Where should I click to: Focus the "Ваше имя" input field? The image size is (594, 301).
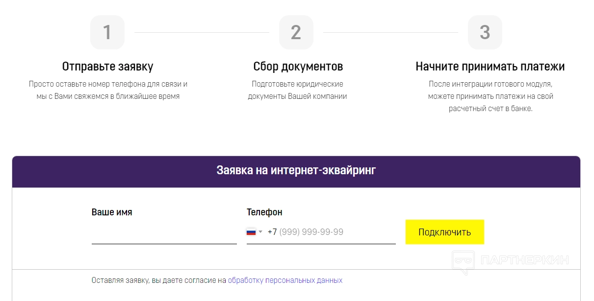164,233
